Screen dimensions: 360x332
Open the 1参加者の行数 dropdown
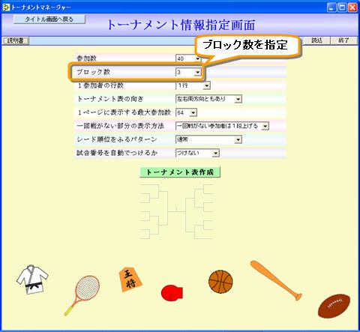point(206,85)
